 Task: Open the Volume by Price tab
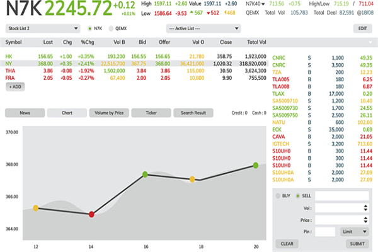pyautogui.click(x=108, y=113)
